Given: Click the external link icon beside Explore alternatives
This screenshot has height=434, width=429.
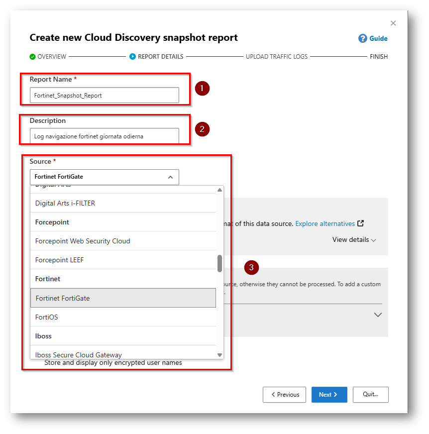Looking at the screenshot, I should 361,223.
